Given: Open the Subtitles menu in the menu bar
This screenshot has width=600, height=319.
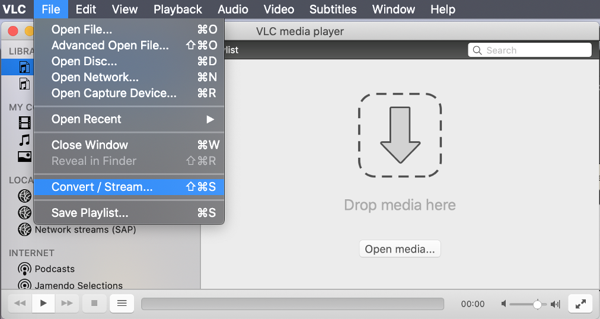Looking at the screenshot, I should point(333,9).
